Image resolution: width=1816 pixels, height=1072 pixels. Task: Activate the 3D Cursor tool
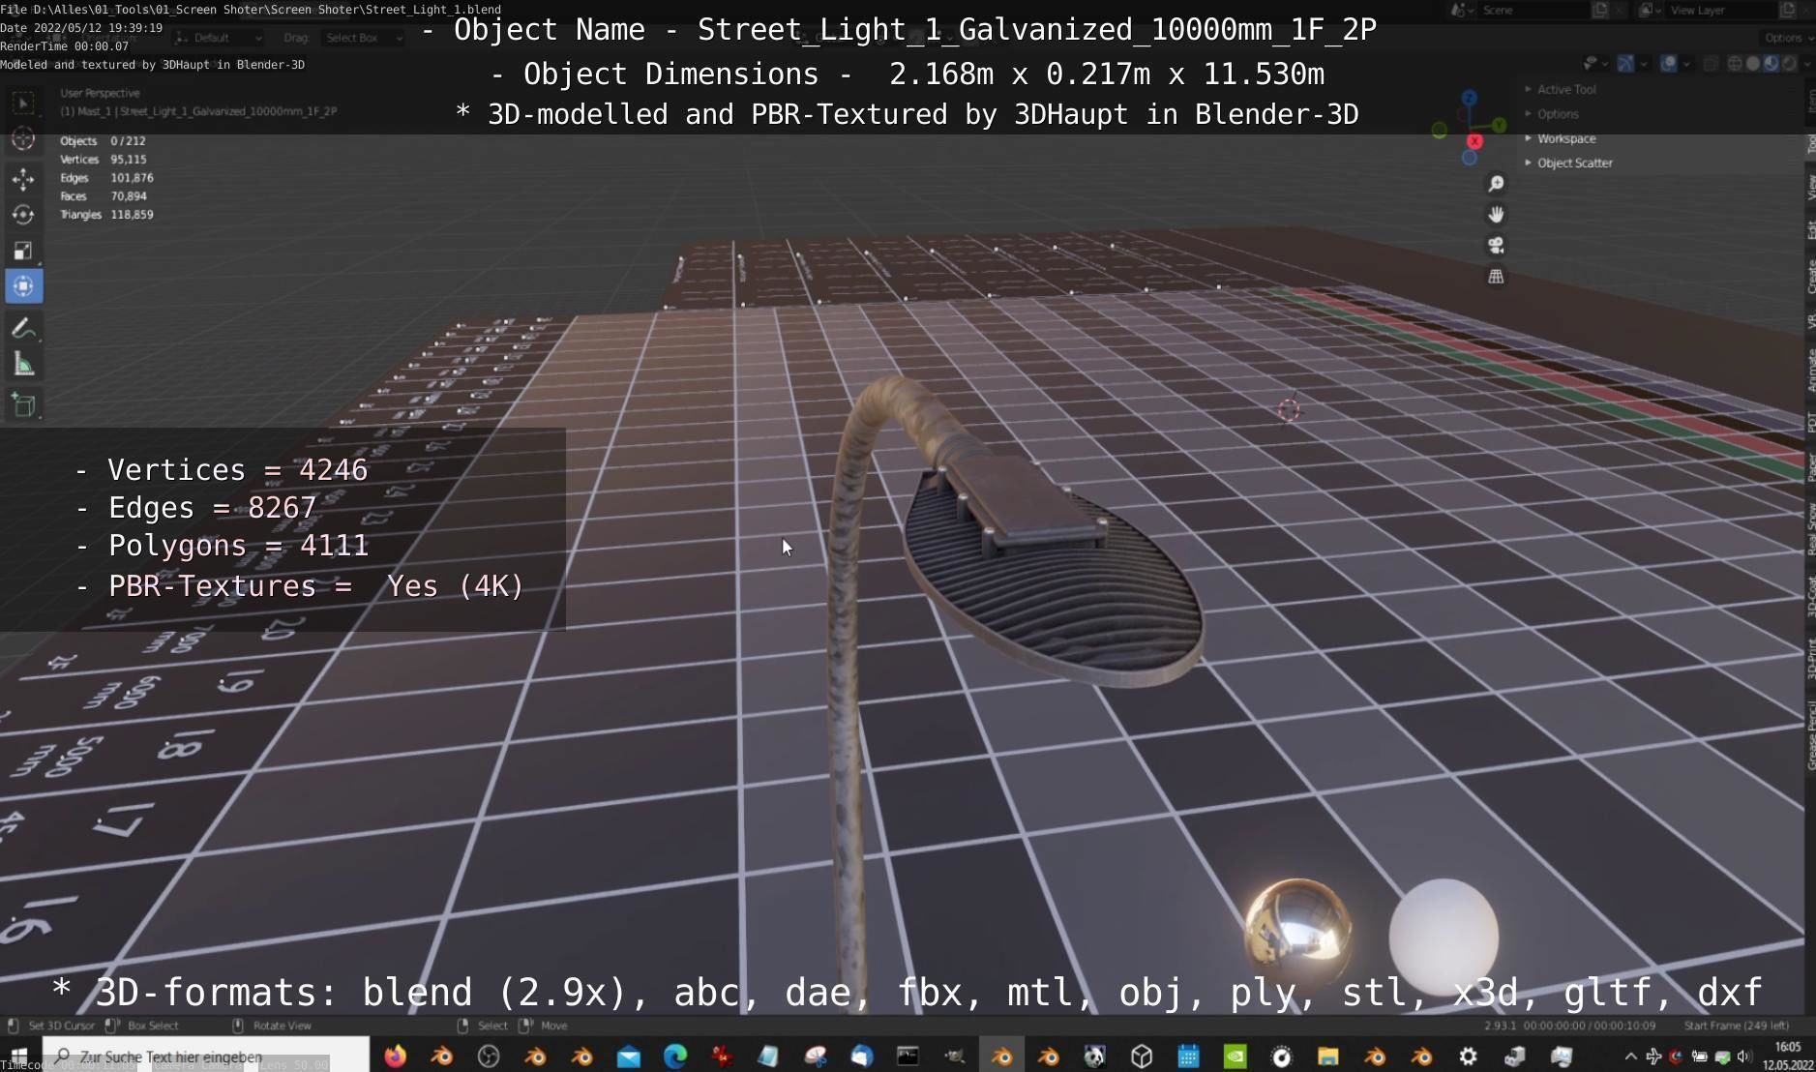click(24, 139)
